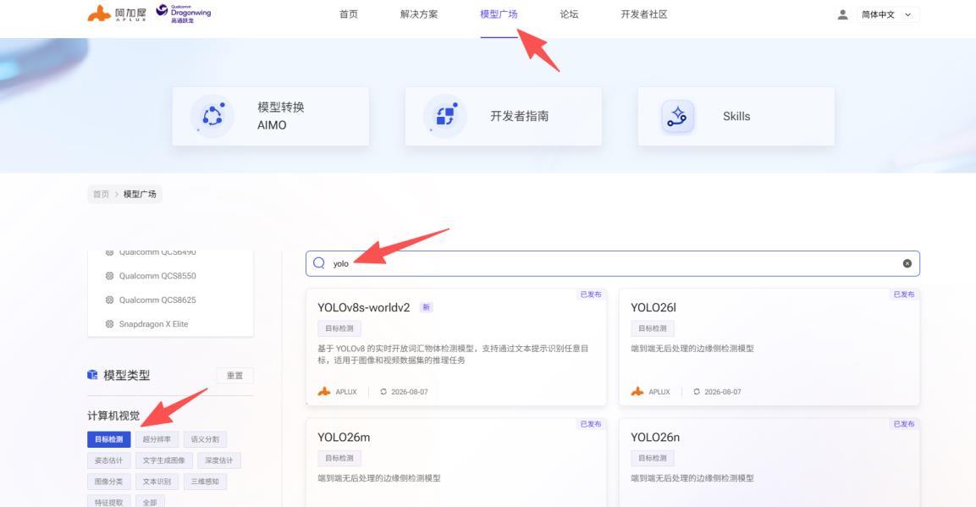Click 目标检测 tag on YOLO26l card
Screen dimensions: 976x507
tap(653, 328)
